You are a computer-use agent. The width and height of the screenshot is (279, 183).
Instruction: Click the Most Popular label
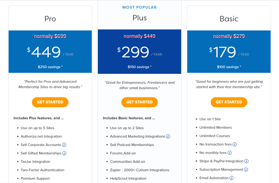139,7
